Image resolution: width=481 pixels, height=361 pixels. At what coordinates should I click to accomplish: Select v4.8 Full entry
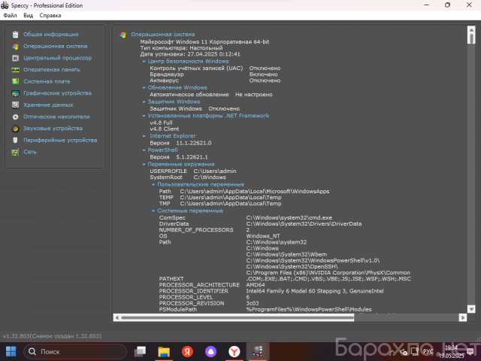pos(161,123)
